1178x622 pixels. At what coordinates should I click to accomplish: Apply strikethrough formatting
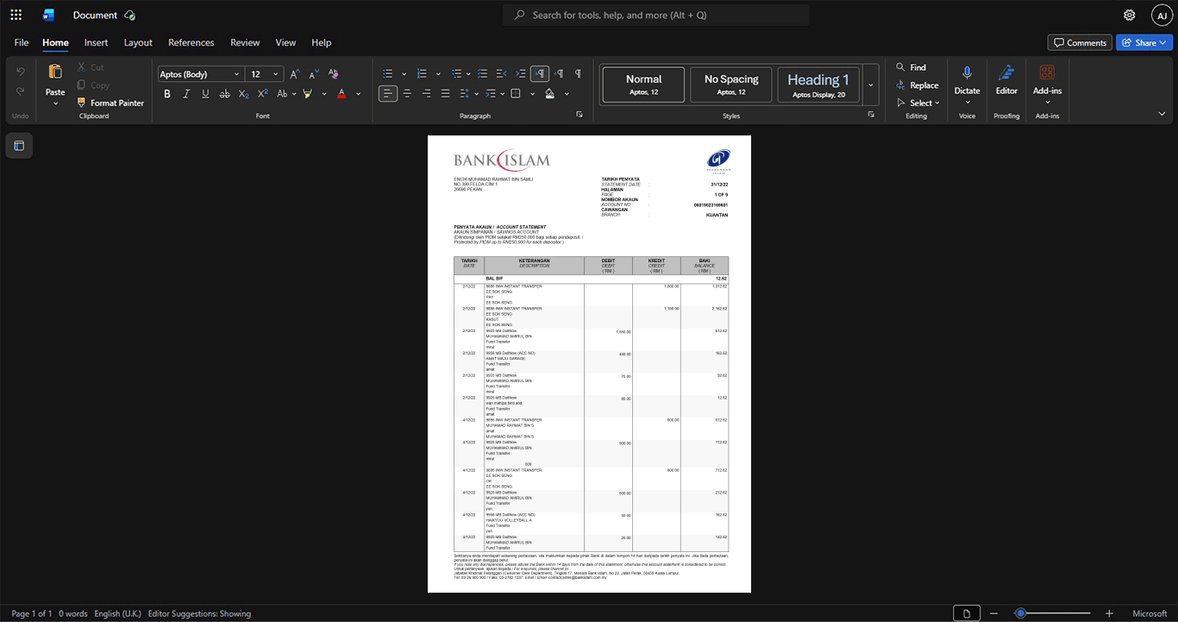pyautogui.click(x=224, y=93)
